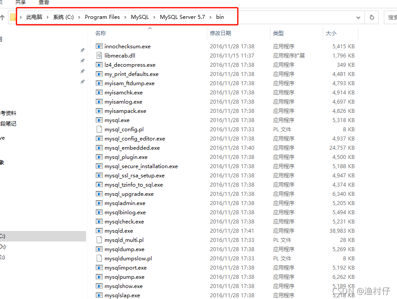Image resolution: width=397 pixels, height=299 pixels.
Task: Navigate to MySQL folder in breadcrumb
Action: point(140,17)
